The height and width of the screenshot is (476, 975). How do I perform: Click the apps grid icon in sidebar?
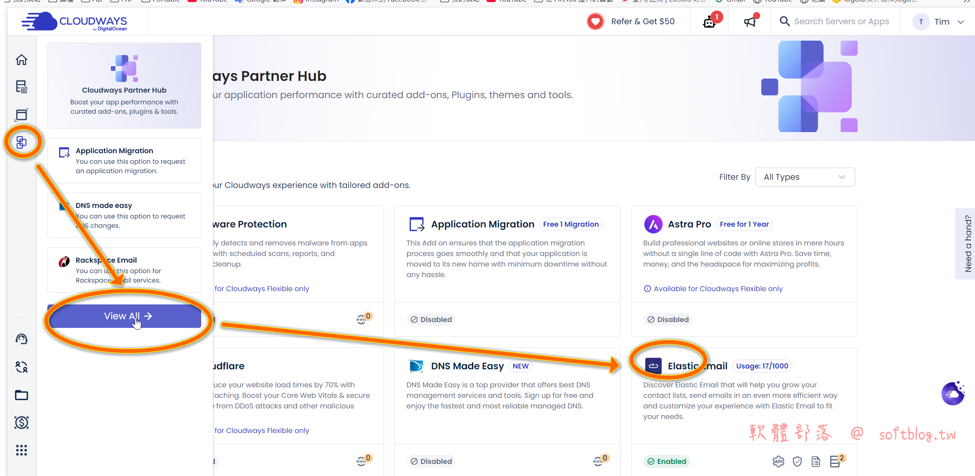(x=22, y=450)
